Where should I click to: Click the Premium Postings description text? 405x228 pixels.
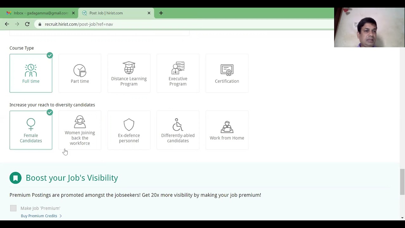coord(135,195)
